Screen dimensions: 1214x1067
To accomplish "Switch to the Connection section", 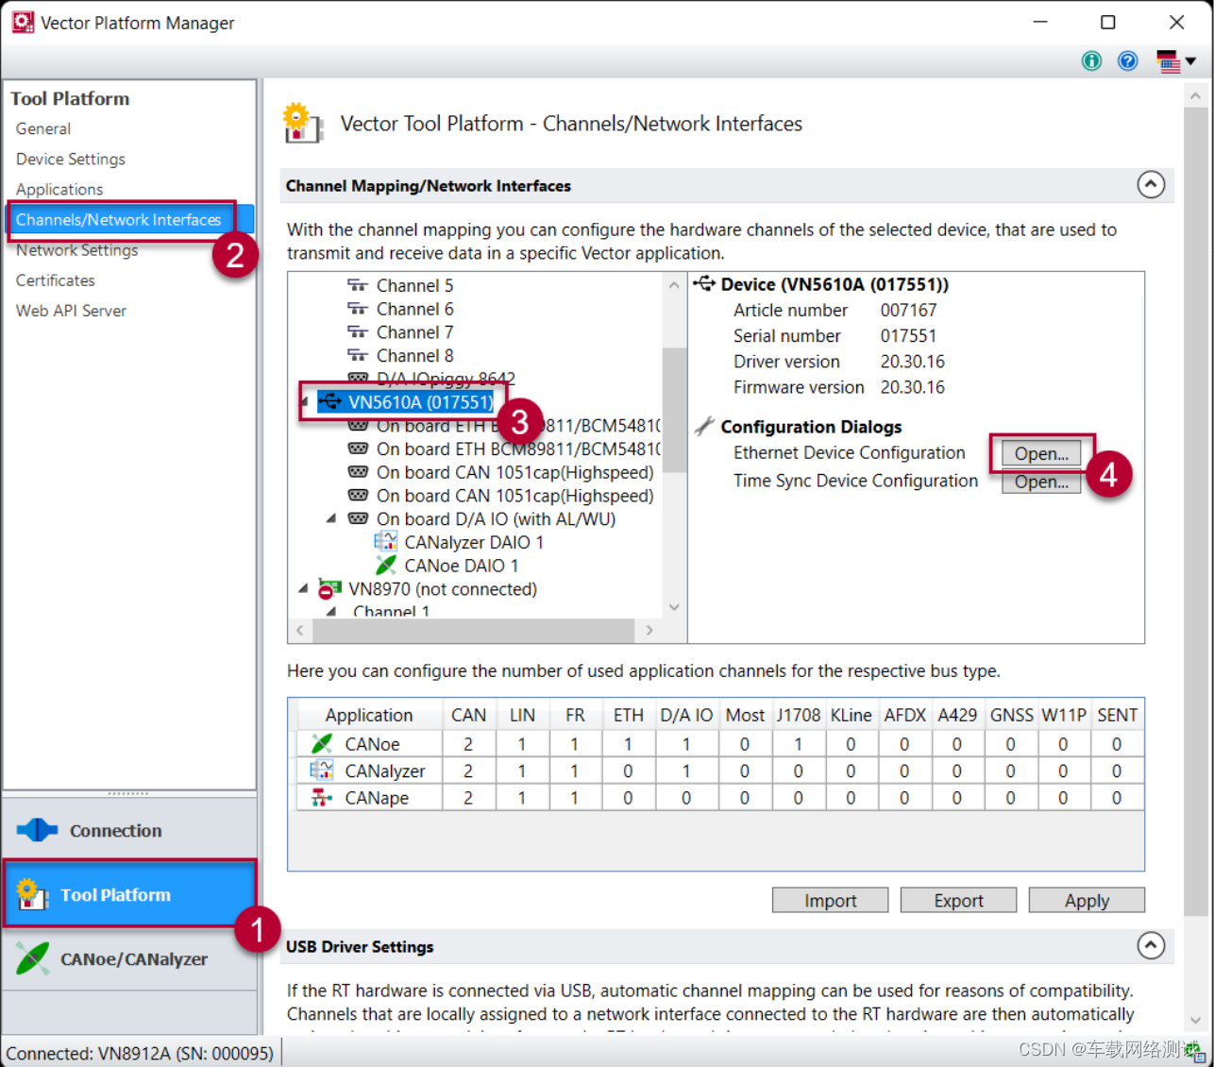I will coord(129,830).
